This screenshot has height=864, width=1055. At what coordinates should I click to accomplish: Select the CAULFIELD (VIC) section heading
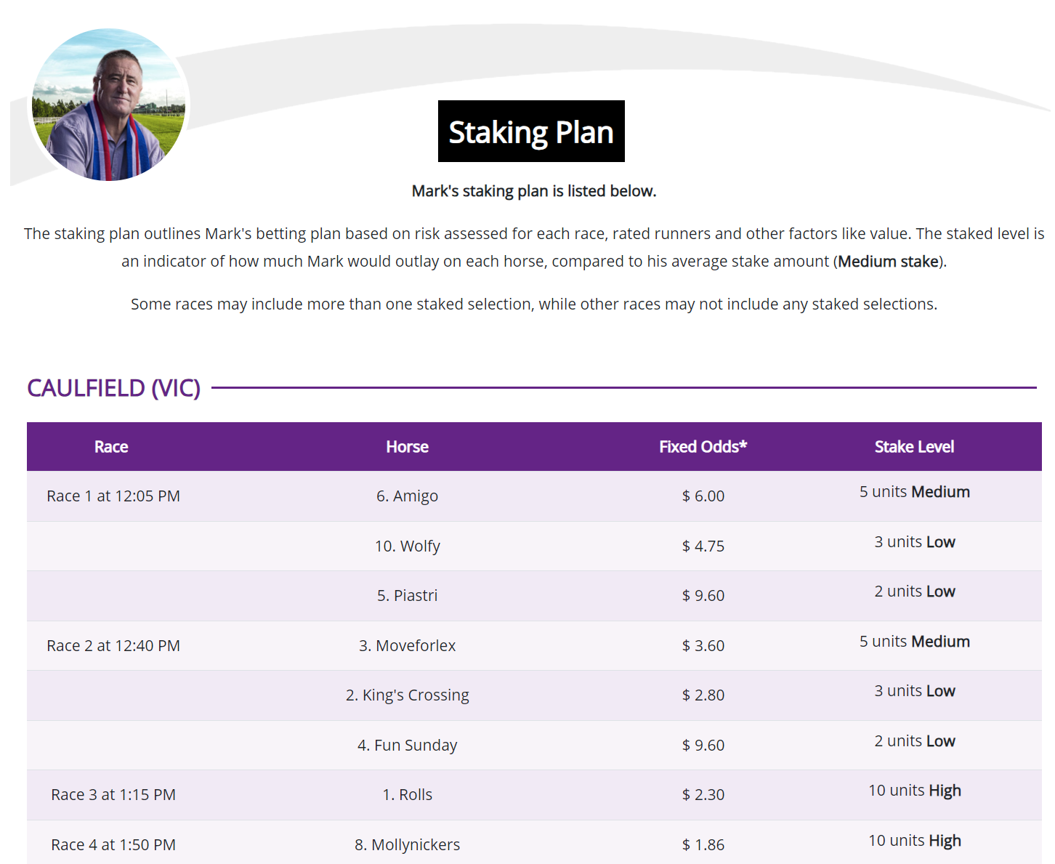point(114,388)
